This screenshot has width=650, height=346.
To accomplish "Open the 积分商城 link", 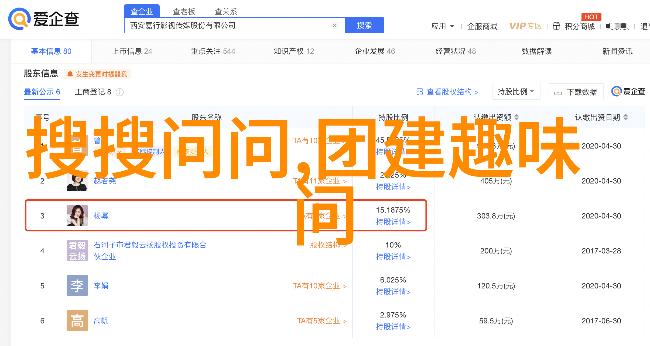I will tap(580, 26).
